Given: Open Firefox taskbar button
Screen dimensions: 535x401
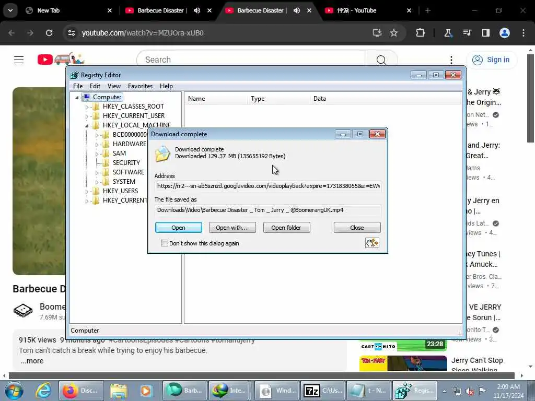Looking at the screenshot, I should (81, 391).
